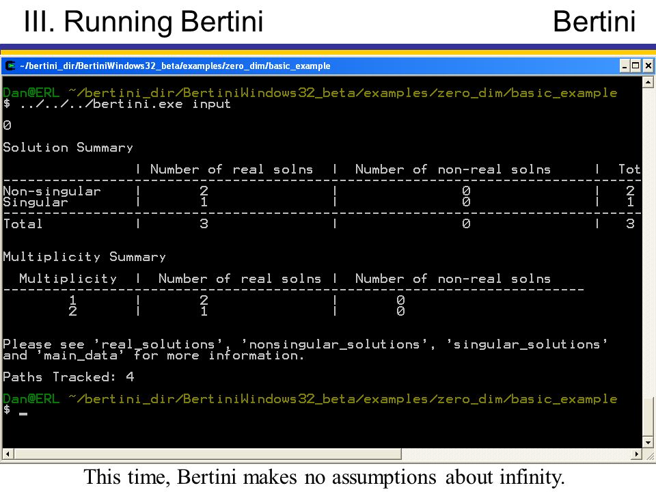The height and width of the screenshot is (492, 656).
Task: Click the 'III. Running Bertini' slide title
Action: pos(143,21)
